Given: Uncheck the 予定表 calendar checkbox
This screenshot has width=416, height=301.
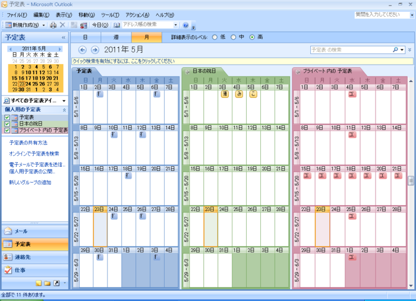Looking at the screenshot, I should pos(7,117).
